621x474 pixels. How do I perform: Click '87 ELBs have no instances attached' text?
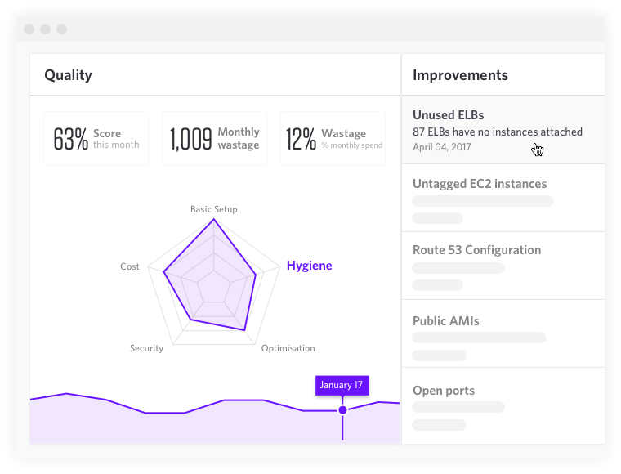(498, 132)
